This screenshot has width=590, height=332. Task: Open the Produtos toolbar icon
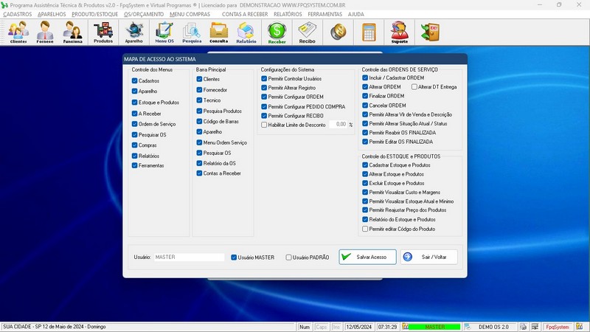[x=103, y=32]
